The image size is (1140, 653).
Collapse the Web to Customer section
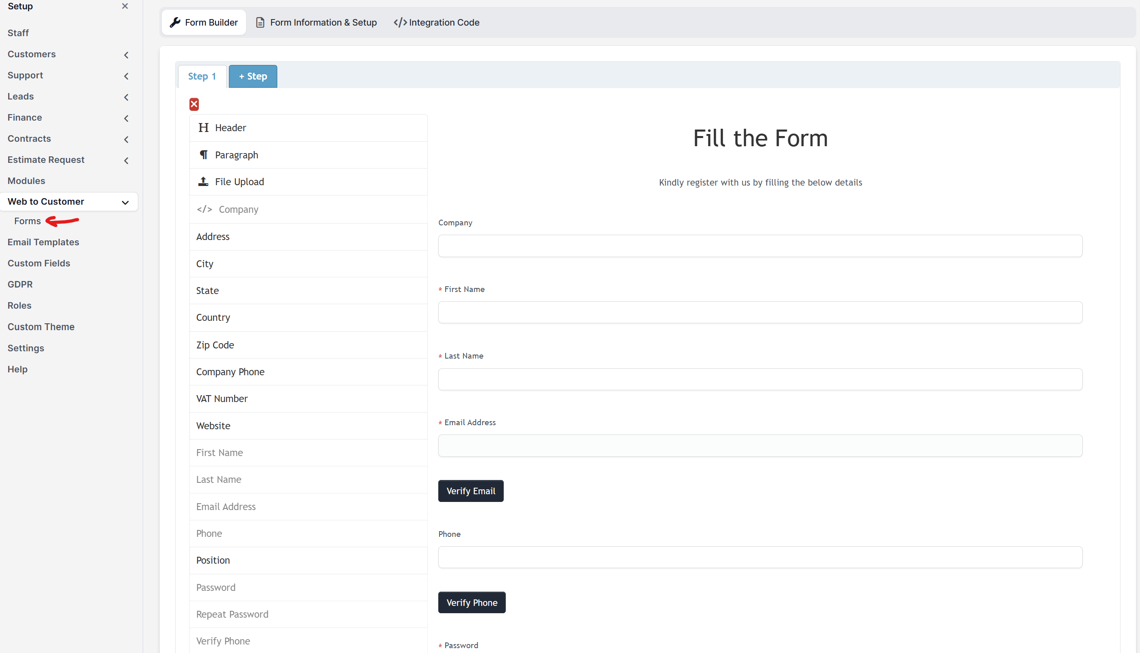click(x=125, y=202)
